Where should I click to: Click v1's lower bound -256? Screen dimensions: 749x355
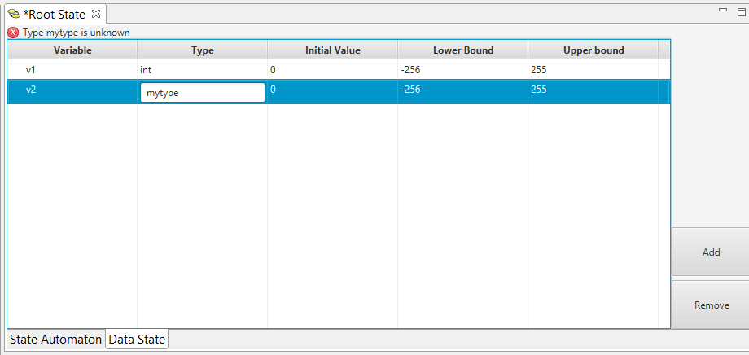click(x=463, y=70)
